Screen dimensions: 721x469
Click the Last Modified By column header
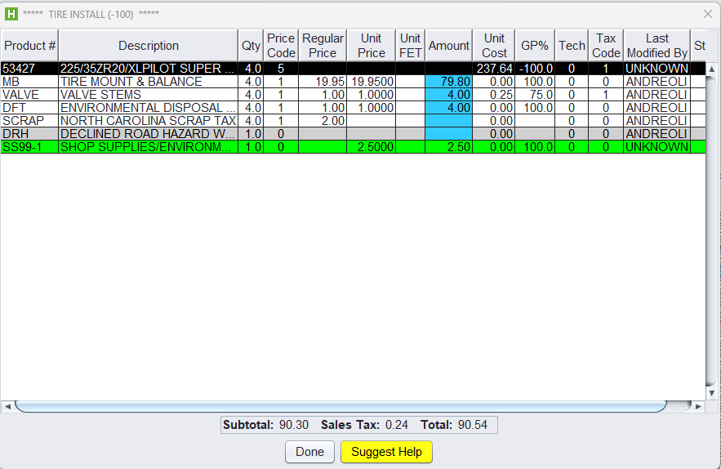click(x=656, y=46)
